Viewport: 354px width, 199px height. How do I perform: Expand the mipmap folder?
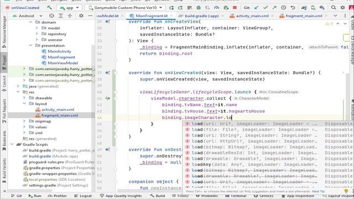[24, 121]
